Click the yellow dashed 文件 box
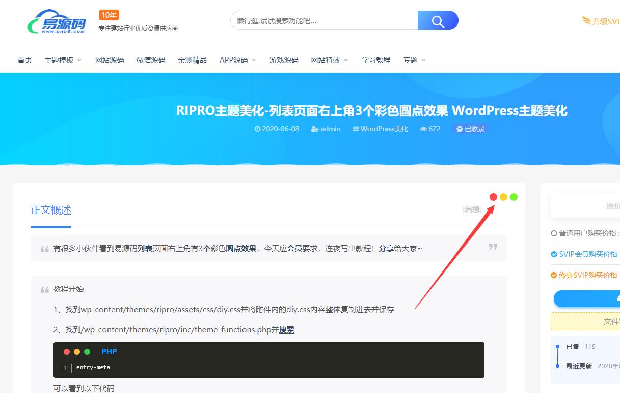 [x=585, y=321]
